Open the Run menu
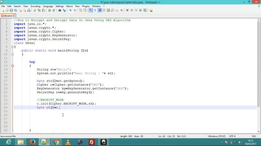 (x=77, y=6)
